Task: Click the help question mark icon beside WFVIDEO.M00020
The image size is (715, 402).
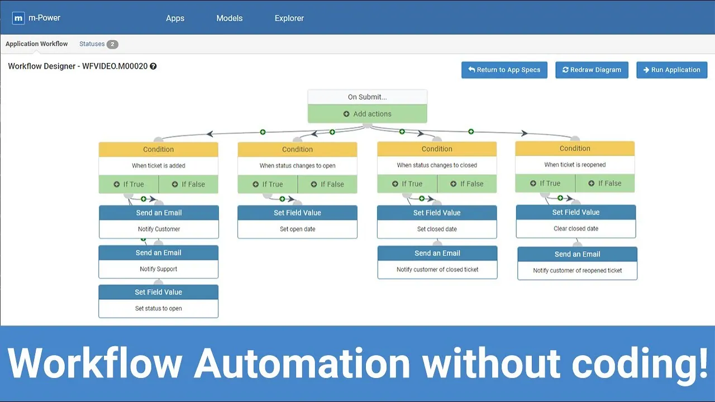Action: pos(153,66)
